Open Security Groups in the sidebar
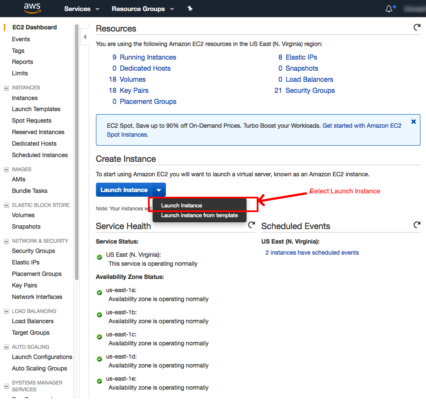This screenshot has height=402, width=426. 33,251
